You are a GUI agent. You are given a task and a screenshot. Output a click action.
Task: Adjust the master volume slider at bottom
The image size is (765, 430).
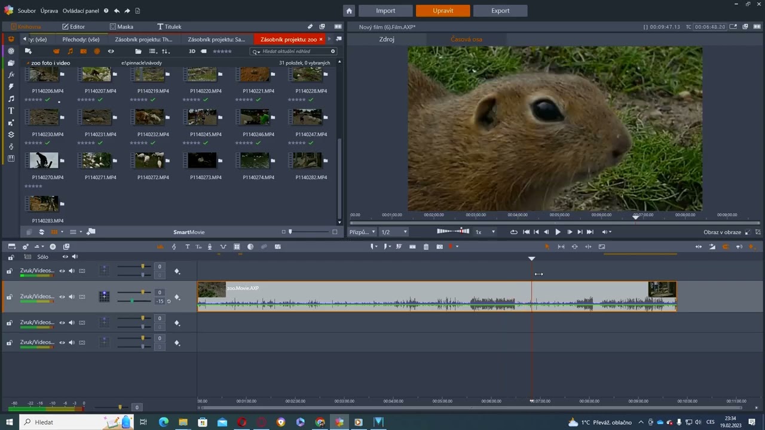111,407
